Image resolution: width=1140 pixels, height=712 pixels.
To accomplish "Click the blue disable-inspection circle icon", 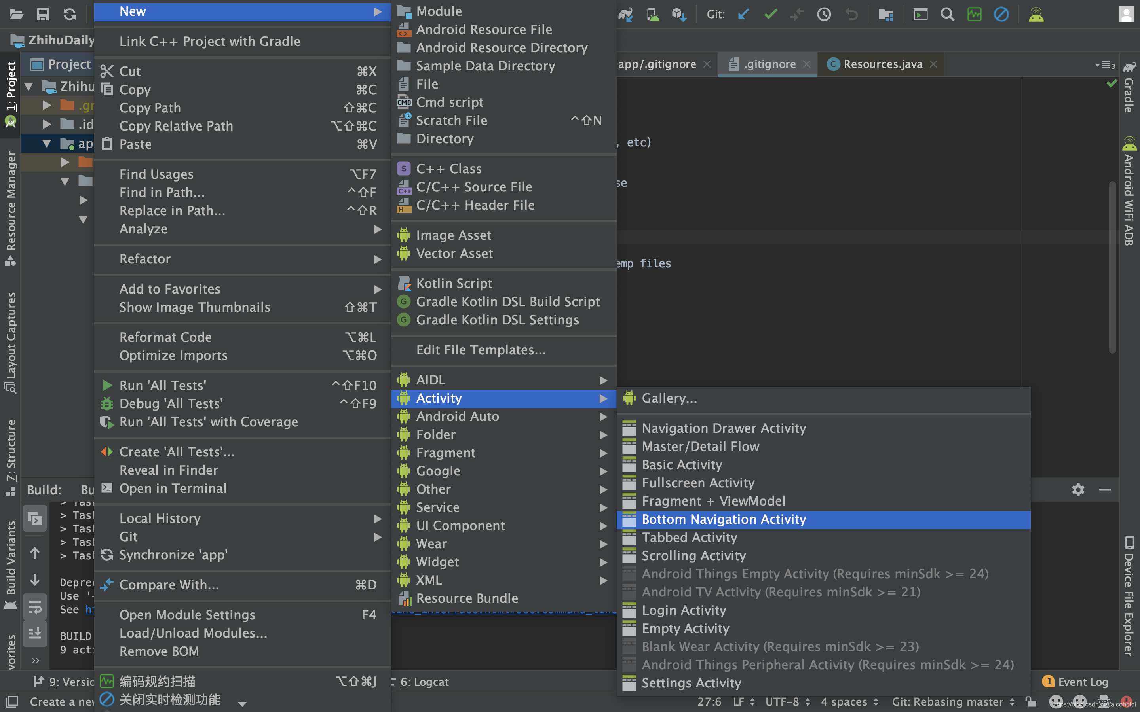I will pos(1001,15).
